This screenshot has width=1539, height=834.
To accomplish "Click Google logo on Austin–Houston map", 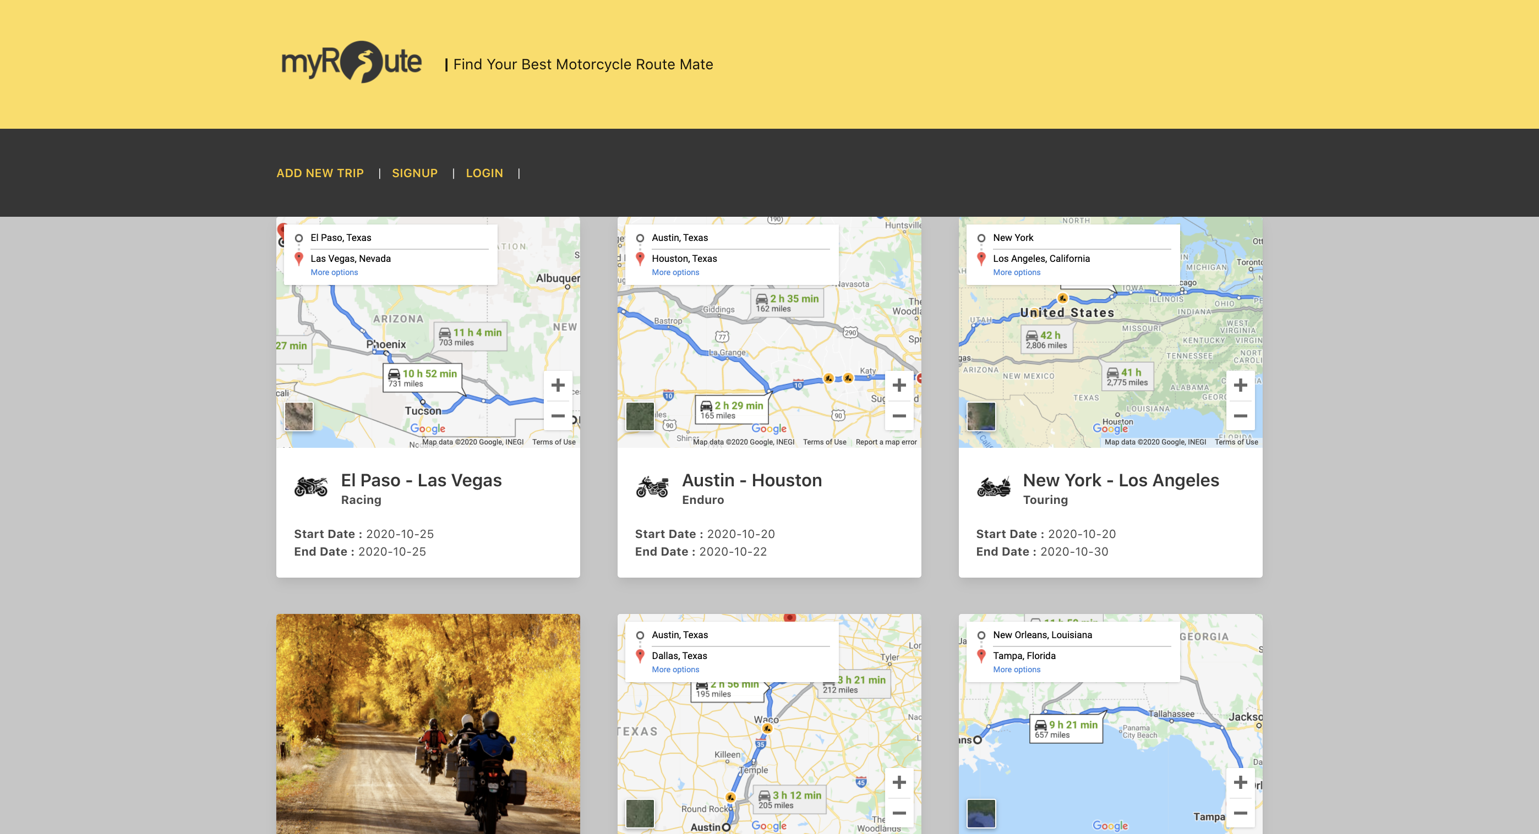I will [x=769, y=428].
